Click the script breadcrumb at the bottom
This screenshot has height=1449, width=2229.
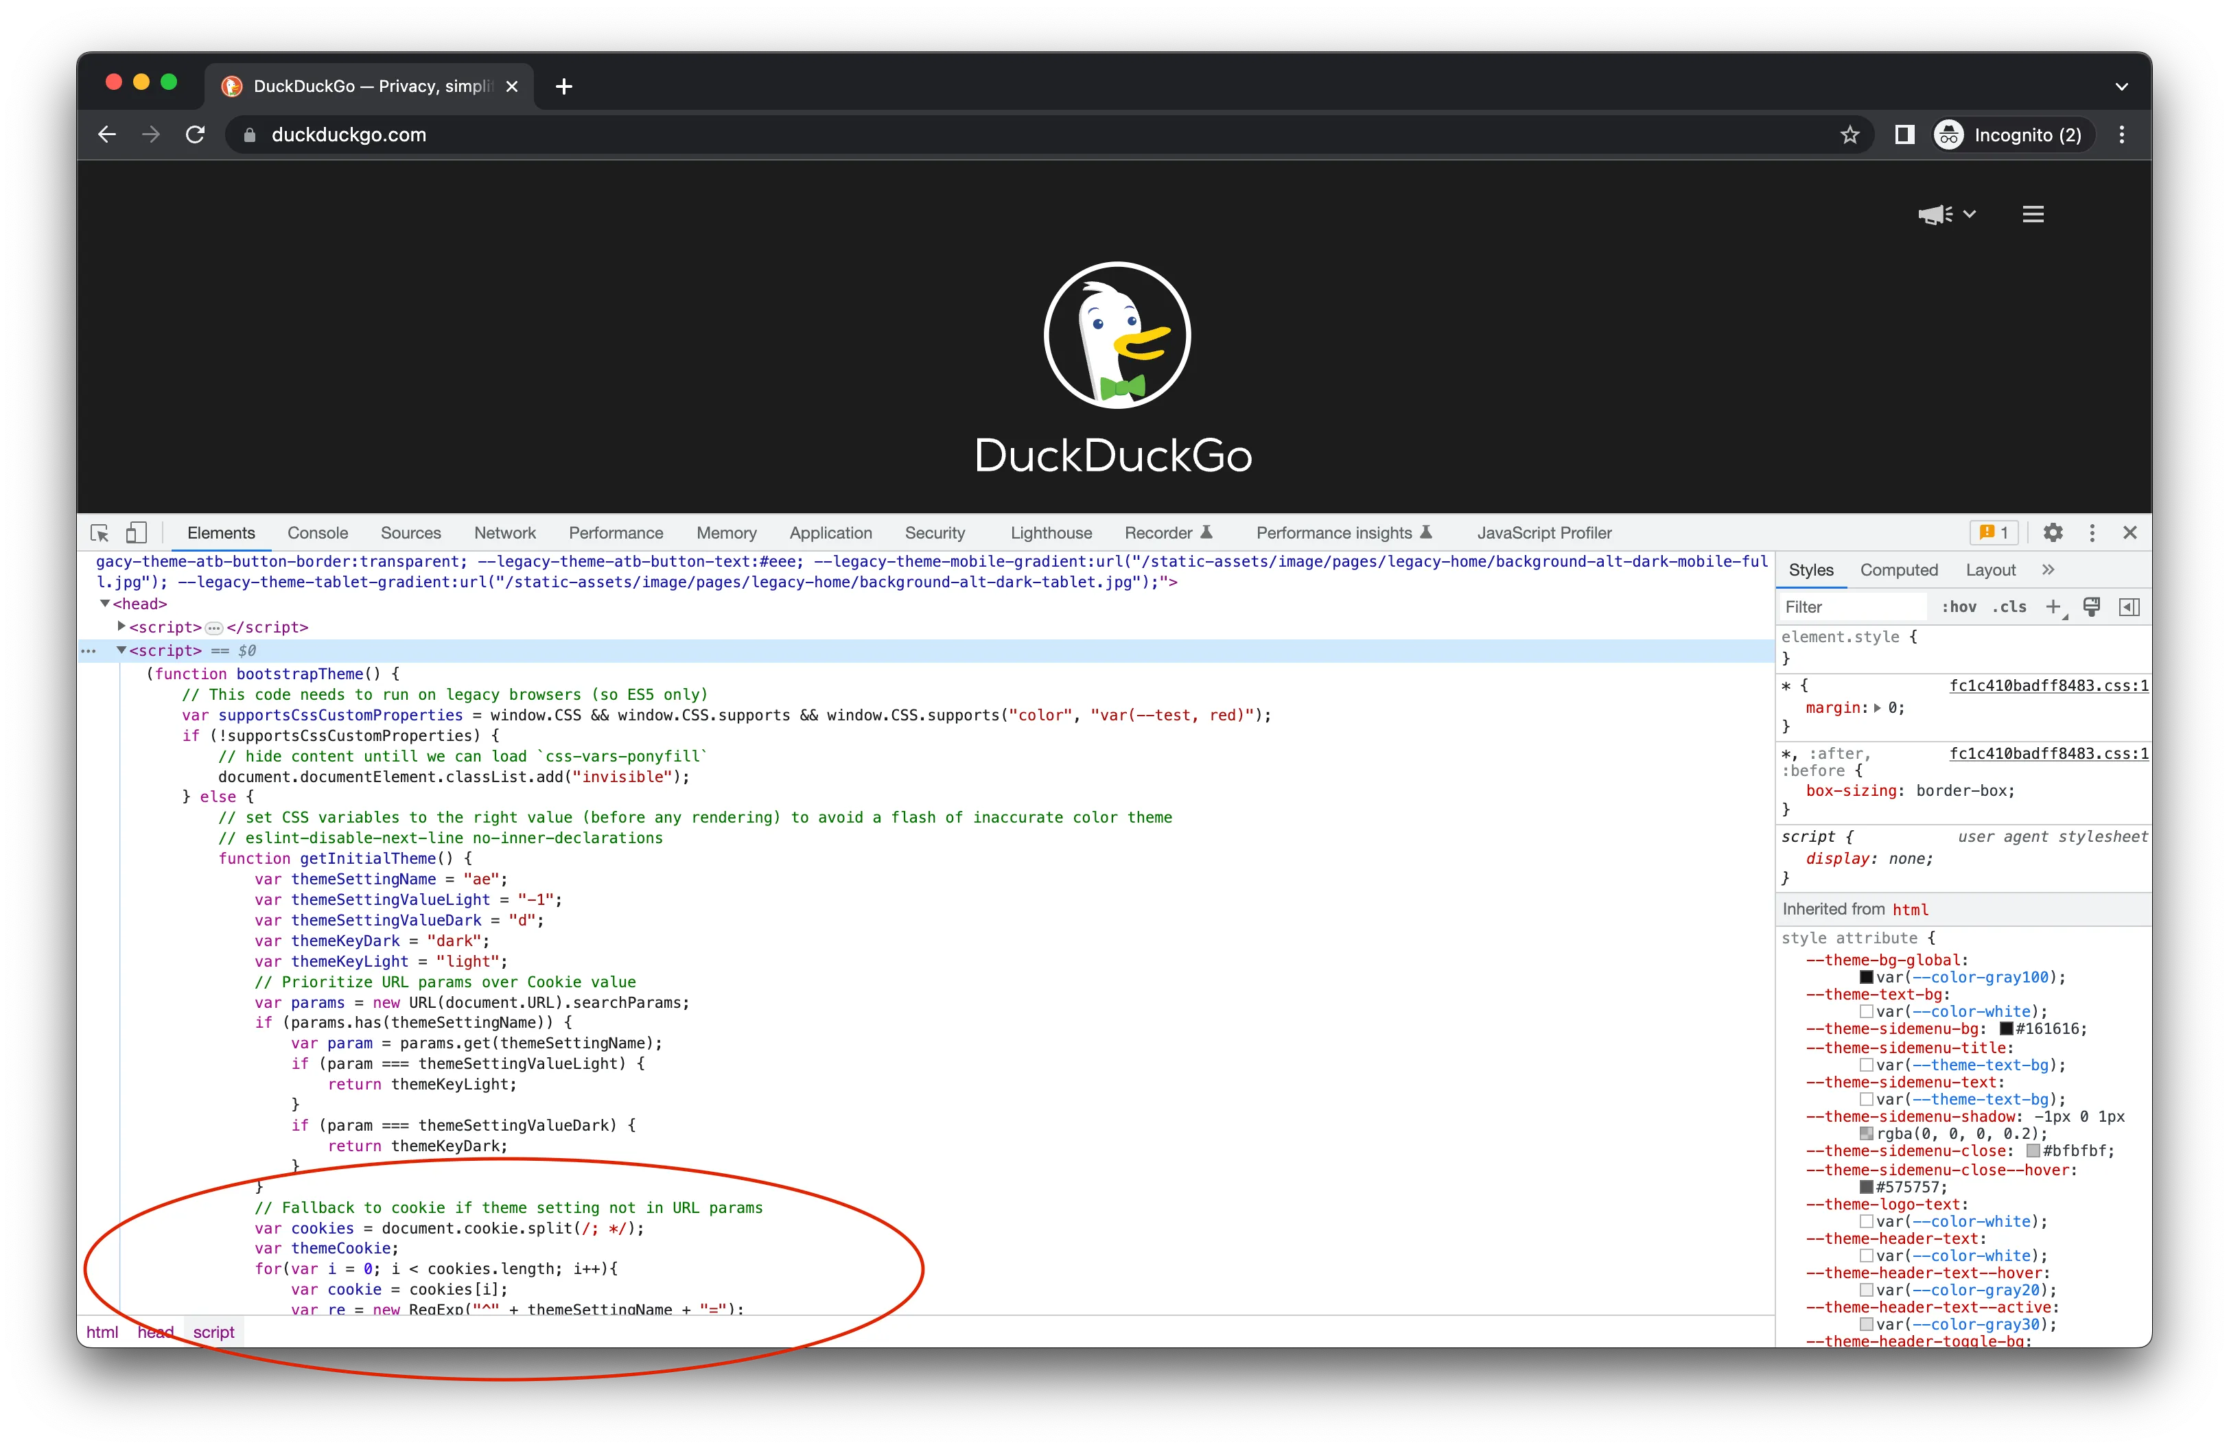[x=213, y=1331]
